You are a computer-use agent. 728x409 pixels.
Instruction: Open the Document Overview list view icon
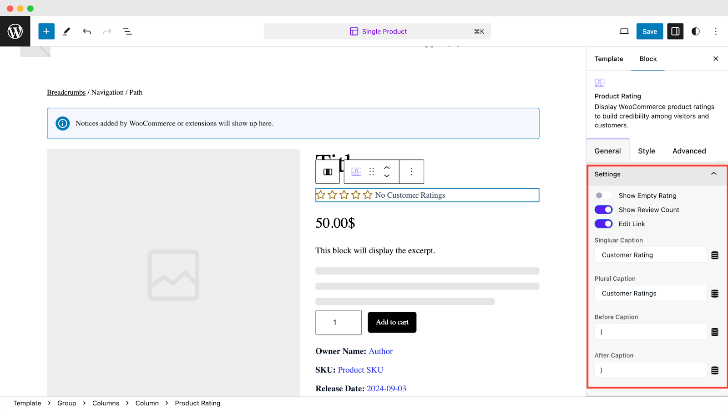click(x=127, y=31)
